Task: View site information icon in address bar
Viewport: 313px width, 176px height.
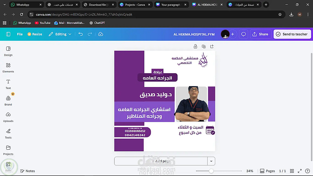Action: tap(31, 14)
